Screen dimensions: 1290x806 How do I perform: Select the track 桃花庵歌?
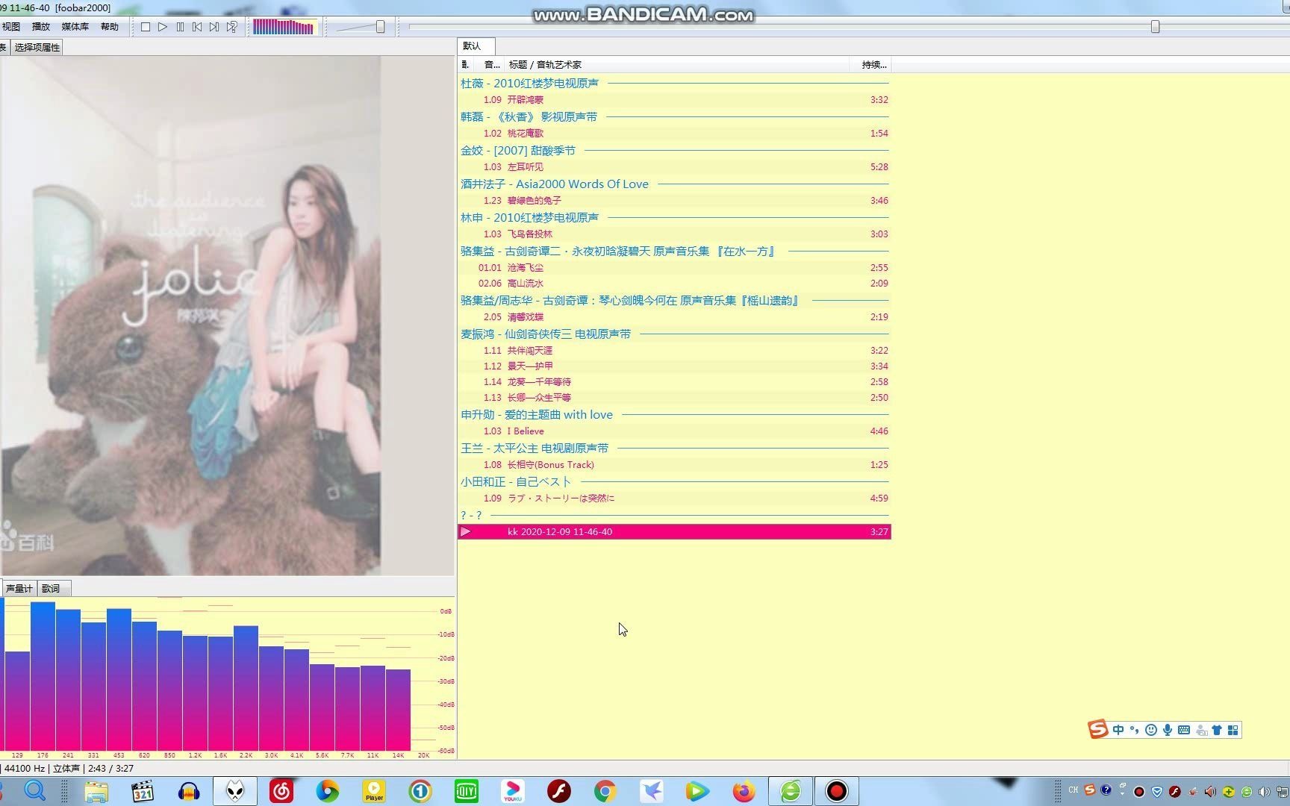(x=674, y=133)
